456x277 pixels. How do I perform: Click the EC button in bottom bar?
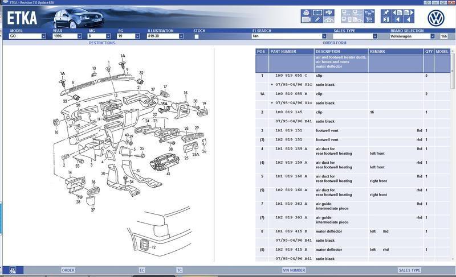[x=141, y=270]
